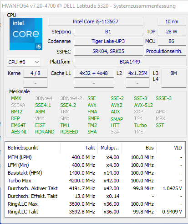Click the SRK04, SRK05 SSPEC field
Image resolution: width=188 pixels, height=224 pixels.
(x=108, y=51)
